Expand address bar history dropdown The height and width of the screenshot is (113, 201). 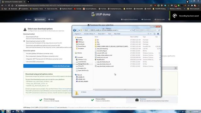click(x=131, y=30)
